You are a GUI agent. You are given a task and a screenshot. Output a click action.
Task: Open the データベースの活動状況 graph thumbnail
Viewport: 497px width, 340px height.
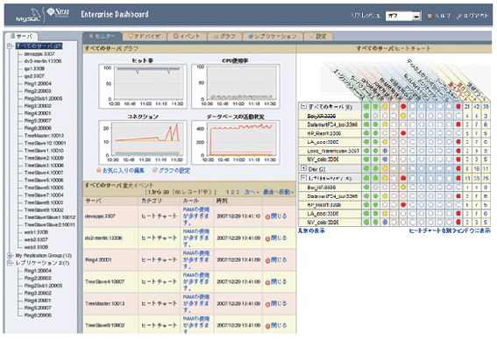click(236, 142)
